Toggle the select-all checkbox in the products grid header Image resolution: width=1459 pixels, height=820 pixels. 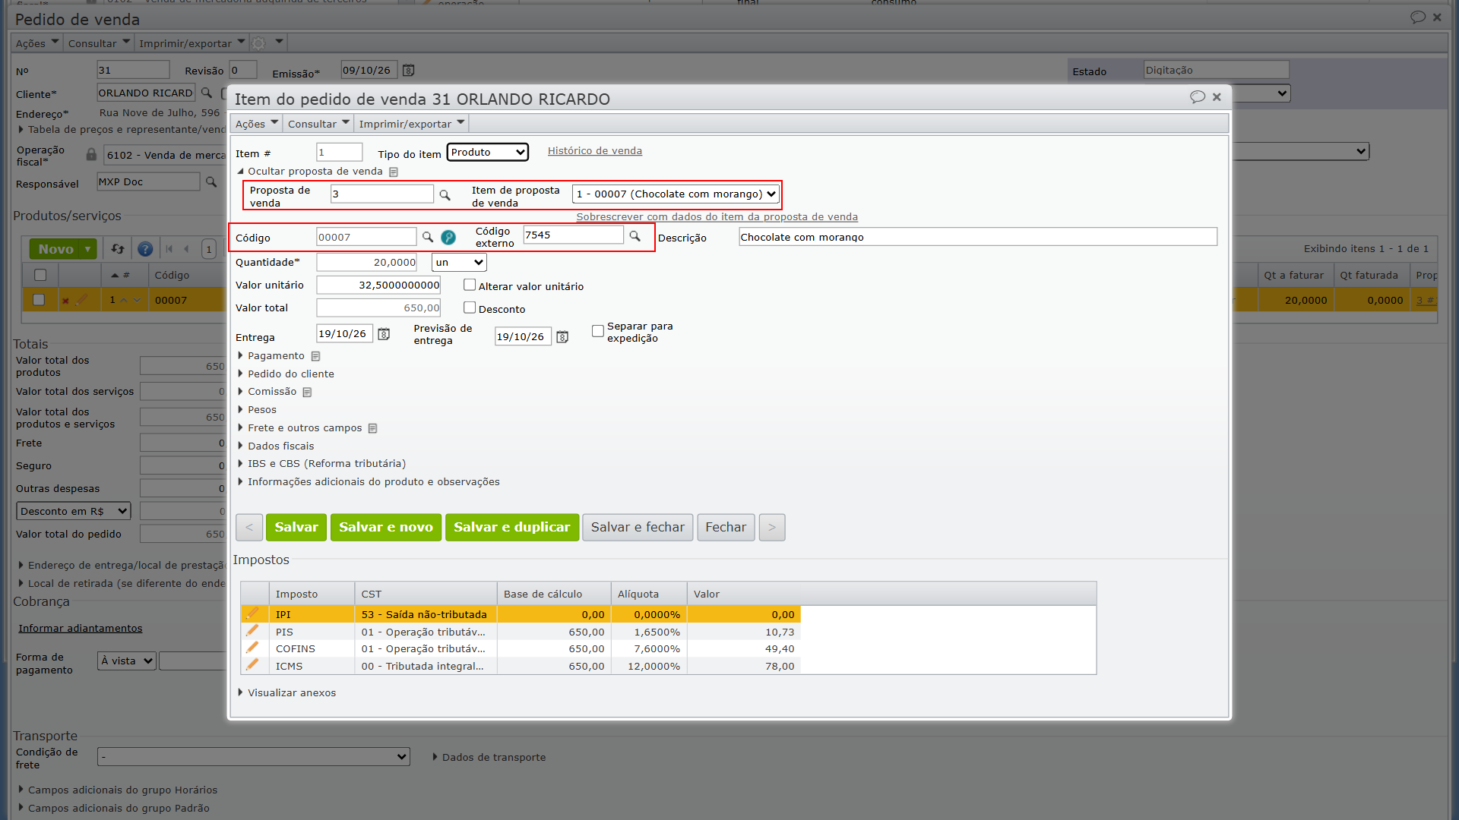[x=40, y=275]
